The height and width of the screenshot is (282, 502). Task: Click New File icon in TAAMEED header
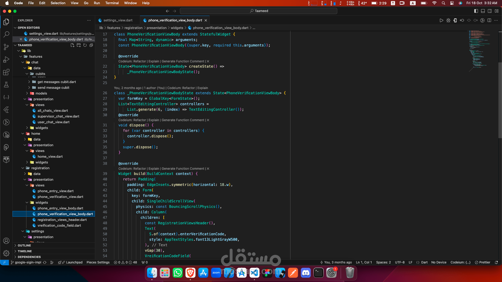72,45
